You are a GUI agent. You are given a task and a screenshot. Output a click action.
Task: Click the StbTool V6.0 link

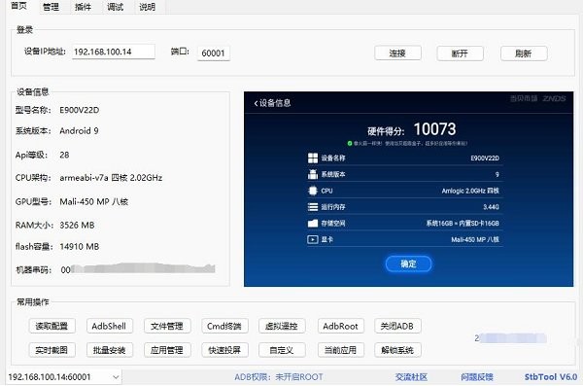[551, 377]
